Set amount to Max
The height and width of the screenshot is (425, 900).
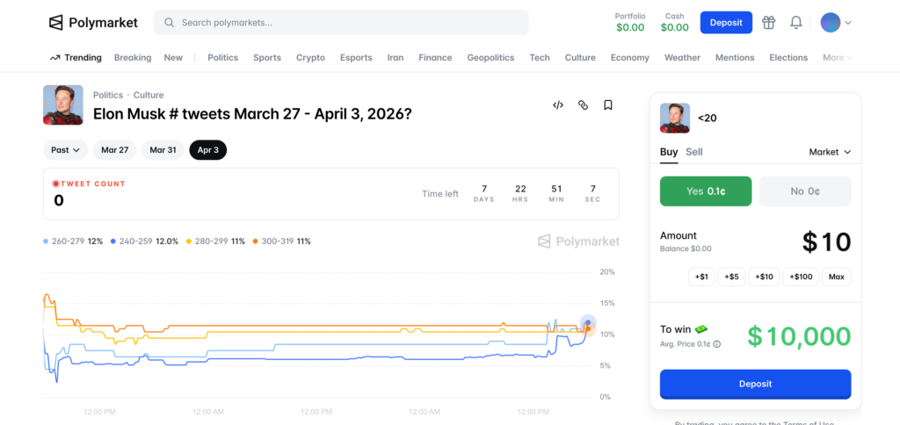pyautogui.click(x=837, y=277)
